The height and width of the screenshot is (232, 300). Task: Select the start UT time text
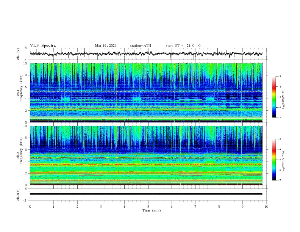[183, 45]
